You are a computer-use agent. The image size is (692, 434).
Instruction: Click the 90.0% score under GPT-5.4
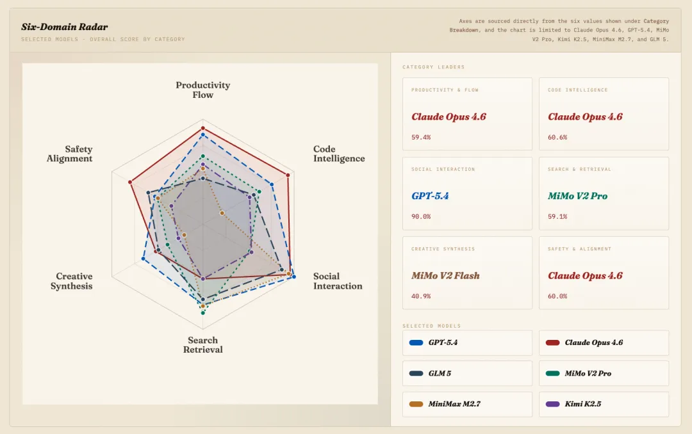click(421, 216)
